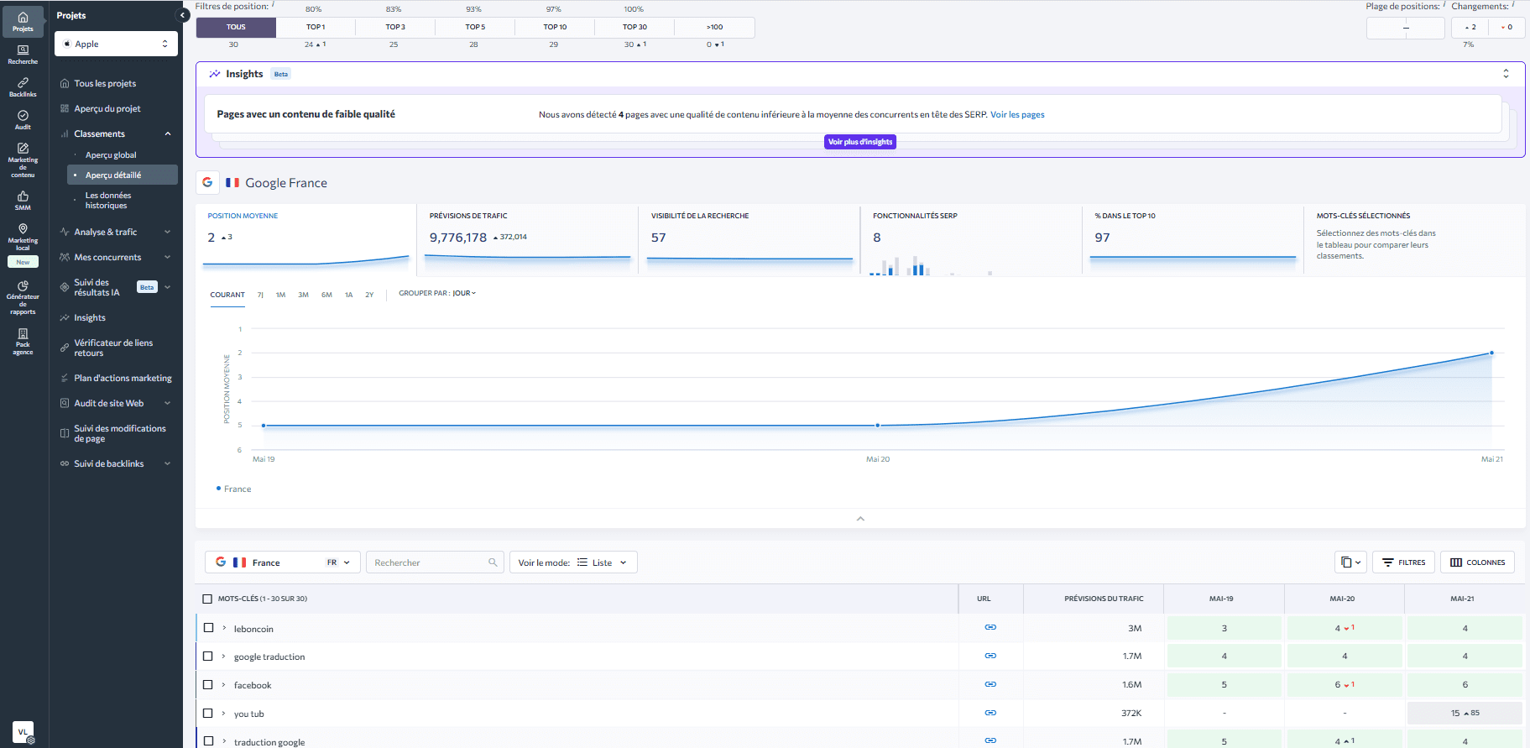Open Générateur de rapports icon
This screenshot has height=748, width=1530.
coord(23,297)
